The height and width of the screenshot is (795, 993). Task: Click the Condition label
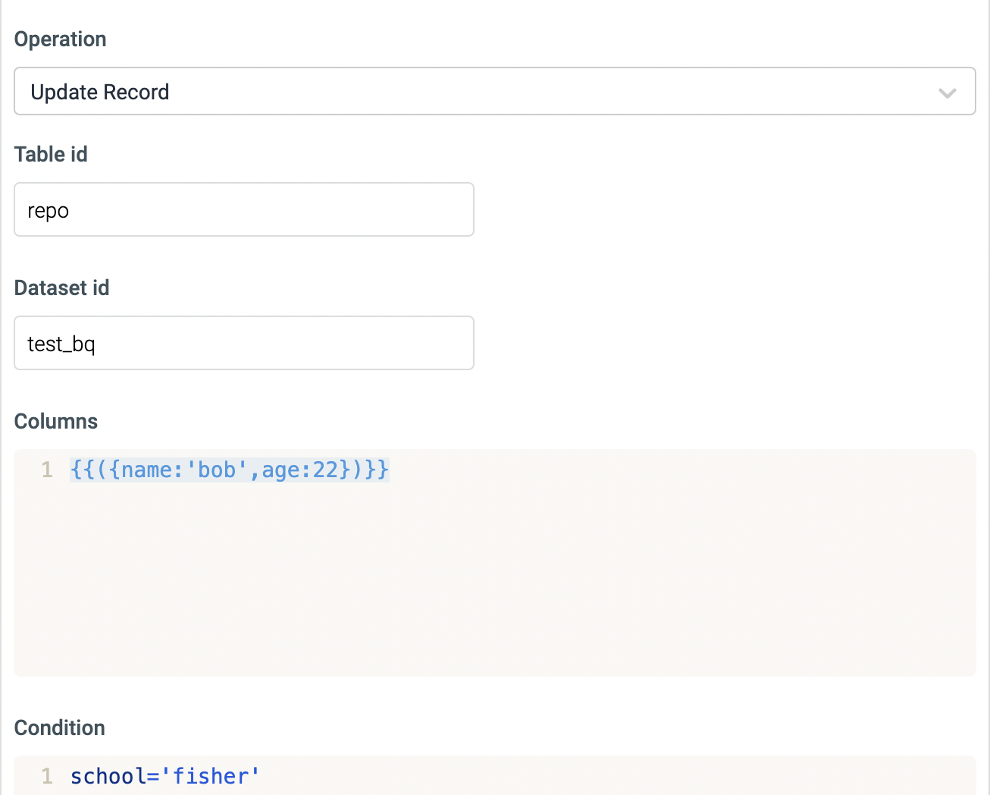pyautogui.click(x=60, y=728)
